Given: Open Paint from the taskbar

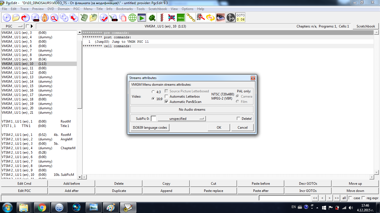Looking at the screenshot, I should (111, 207).
